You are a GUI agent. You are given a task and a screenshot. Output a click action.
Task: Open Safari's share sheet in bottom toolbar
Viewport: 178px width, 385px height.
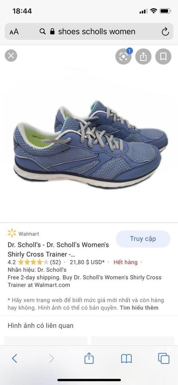(89, 358)
